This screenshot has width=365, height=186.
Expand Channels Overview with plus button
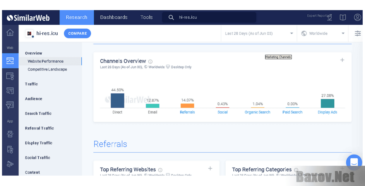coord(342,60)
